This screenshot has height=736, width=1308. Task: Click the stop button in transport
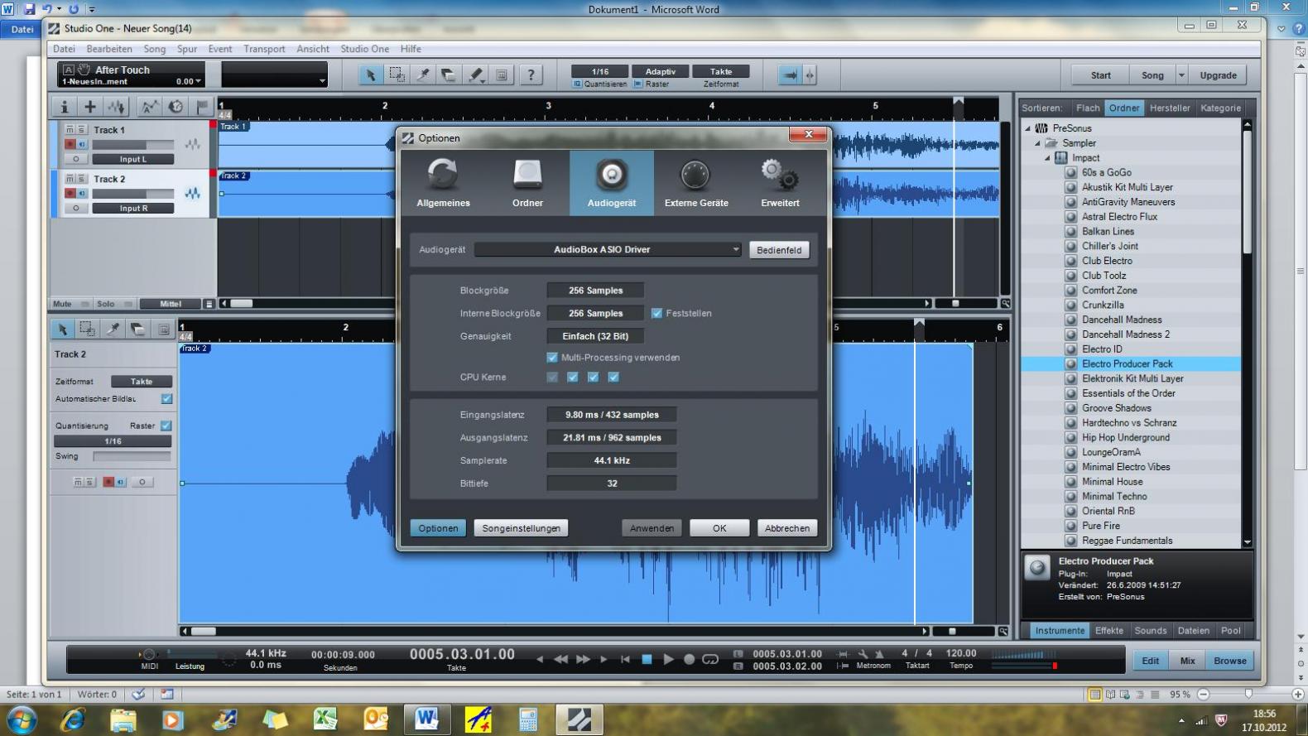[x=647, y=659]
